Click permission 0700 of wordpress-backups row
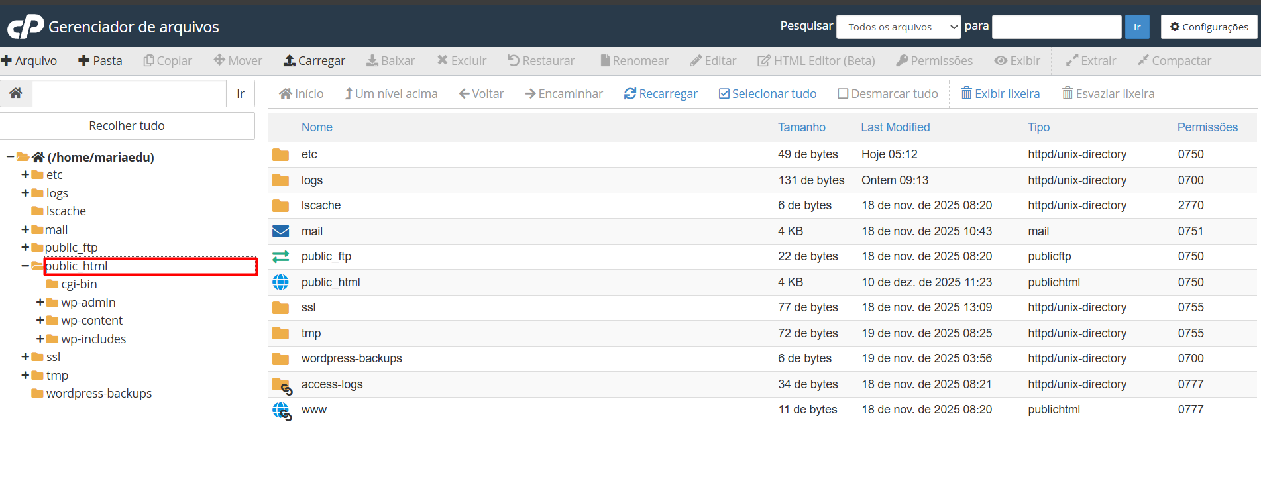 coord(1191,358)
